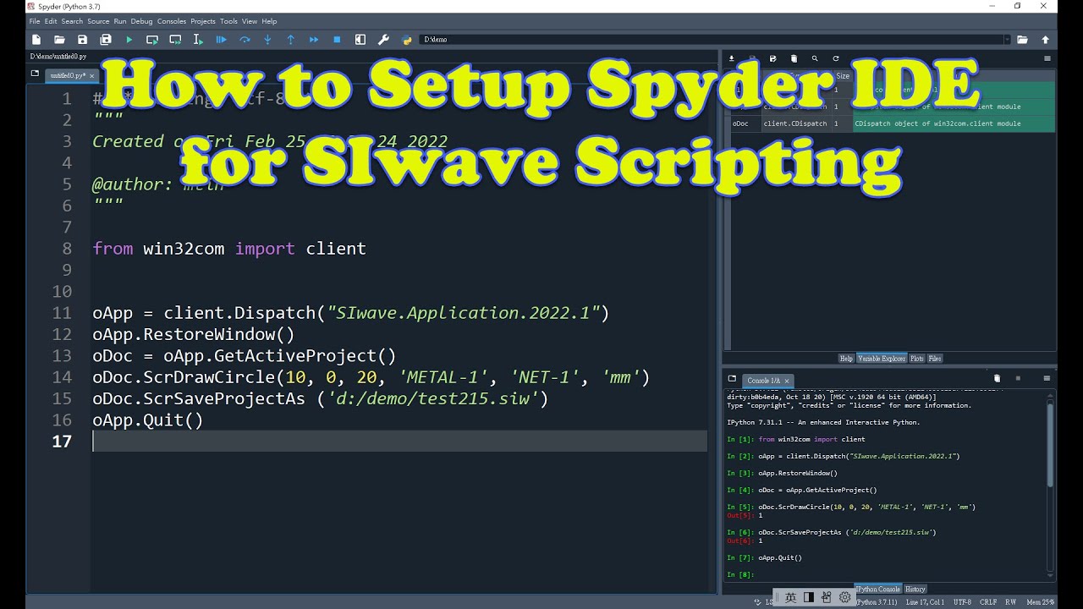Open the Tools menu
Screen dimensions: 1083x609
point(228,21)
